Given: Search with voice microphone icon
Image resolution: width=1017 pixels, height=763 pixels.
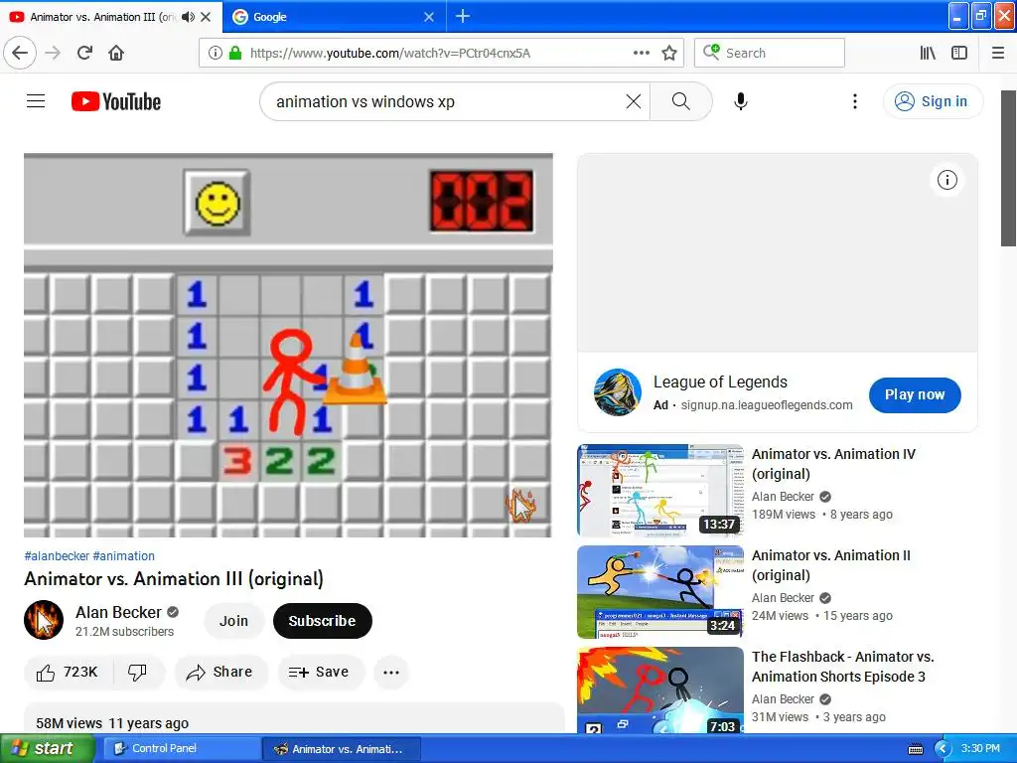Looking at the screenshot, I should 741,101.
